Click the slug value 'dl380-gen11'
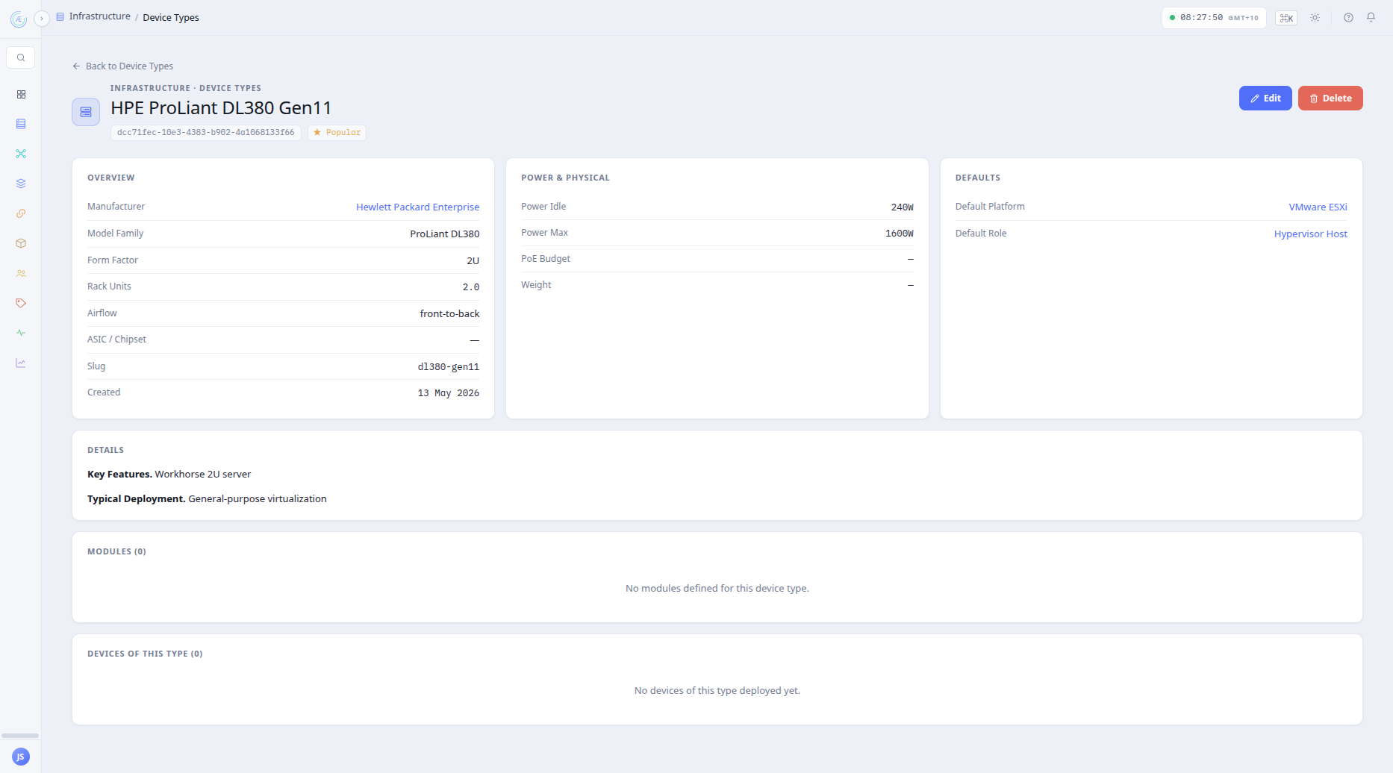The width and height of the screenshot is (1393, 773). coord(449,367)
